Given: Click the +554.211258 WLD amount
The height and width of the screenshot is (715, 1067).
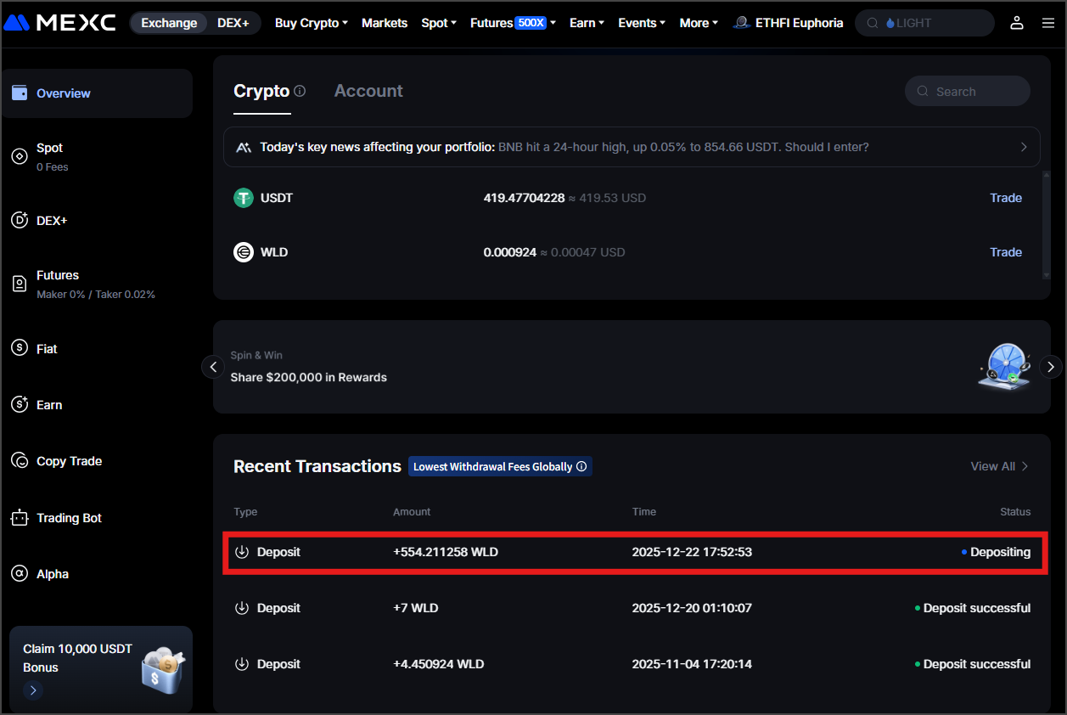Looking at the screenshot, I should [446, 552].
